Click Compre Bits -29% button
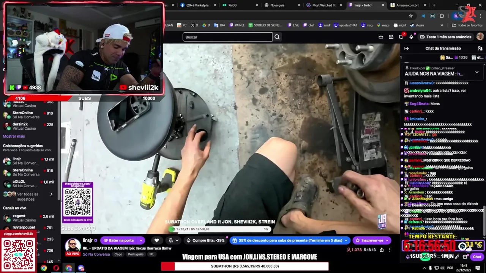Viewport: 486px width, 273px height. [205, 240]
